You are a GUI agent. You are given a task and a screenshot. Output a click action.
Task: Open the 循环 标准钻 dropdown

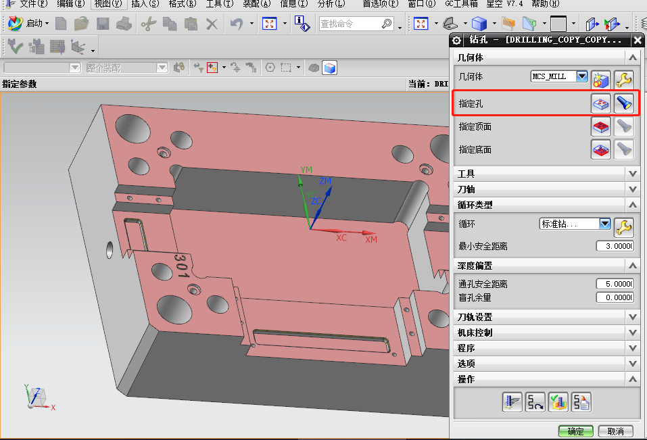(x=604, y=224)
